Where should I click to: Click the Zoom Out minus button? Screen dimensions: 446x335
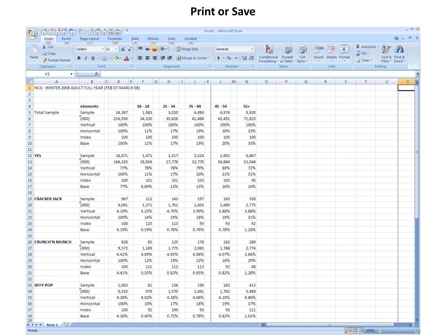[380, 331]
